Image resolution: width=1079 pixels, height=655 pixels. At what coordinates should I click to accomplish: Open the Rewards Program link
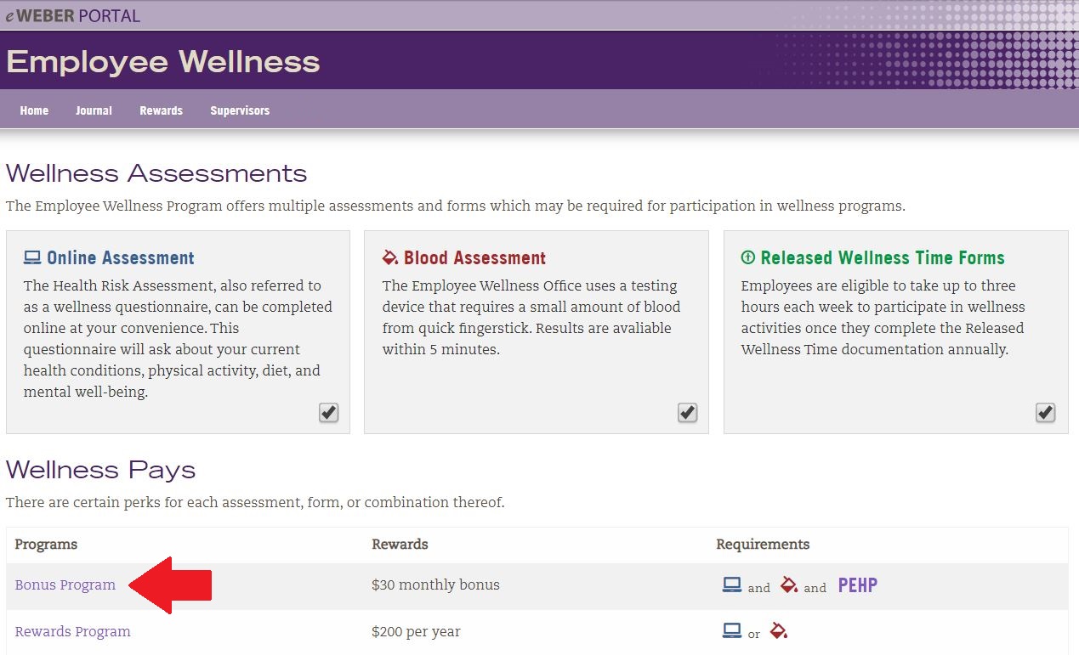coord(72,631)
